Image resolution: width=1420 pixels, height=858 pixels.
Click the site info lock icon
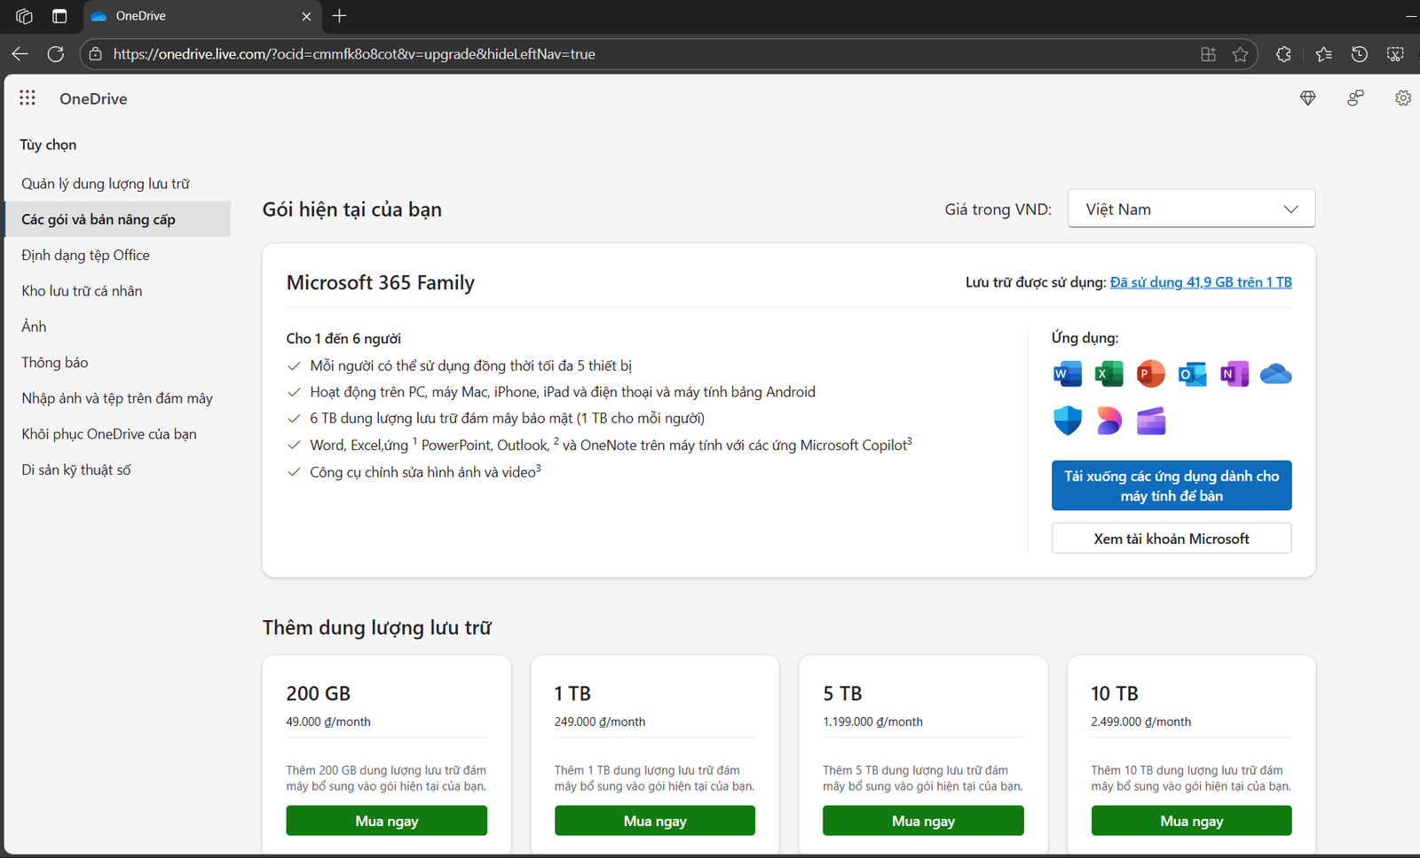(96, 54)
